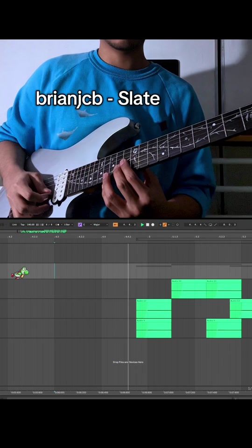The height and width of the screenshot is (448, 252).
Task: Open the 1 Bar quantization dropdown
Action: click(x=67, y=224)
